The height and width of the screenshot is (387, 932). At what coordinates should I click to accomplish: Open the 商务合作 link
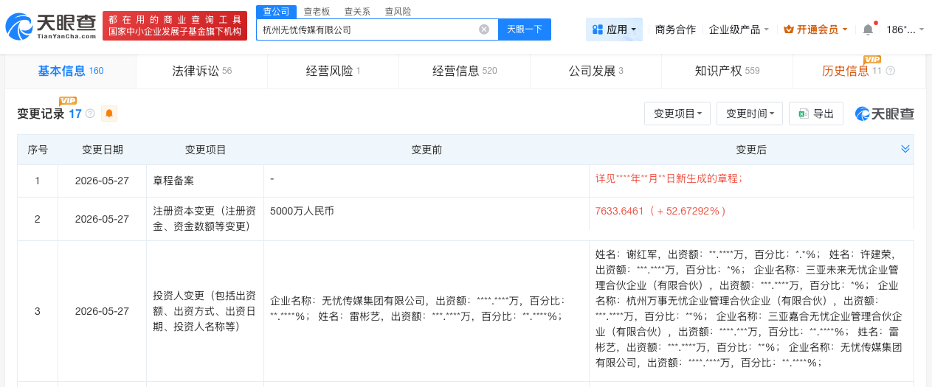(675, 29)
